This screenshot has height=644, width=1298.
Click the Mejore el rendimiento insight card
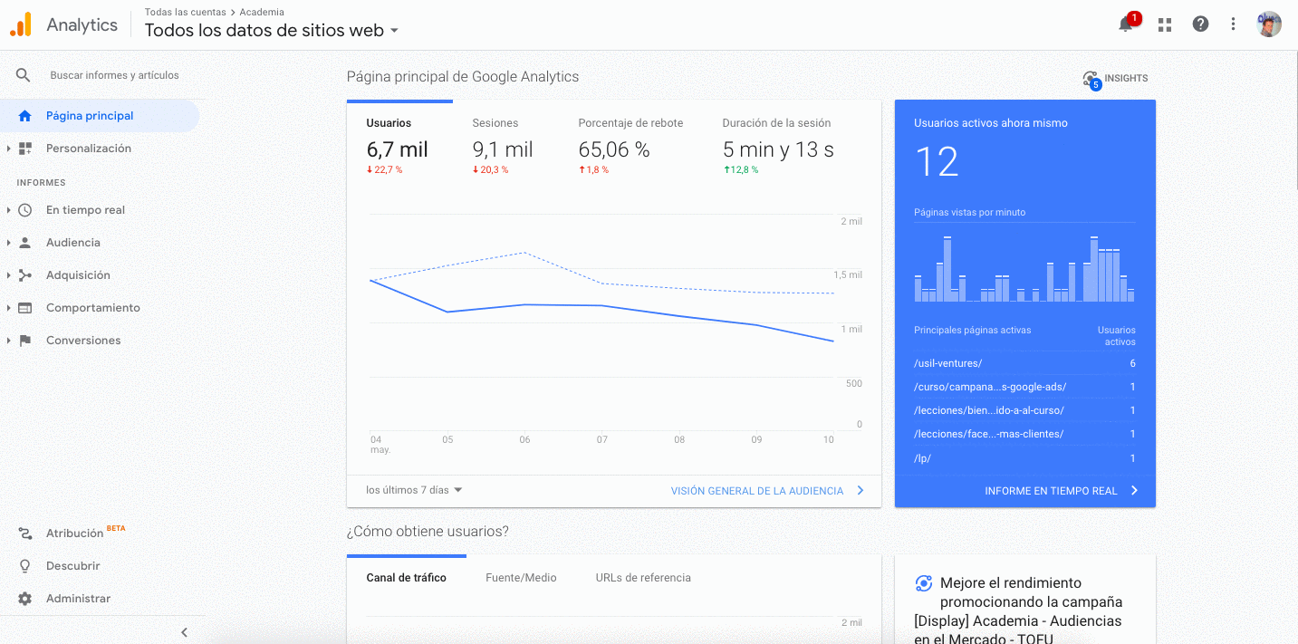tap(1025, 599)
